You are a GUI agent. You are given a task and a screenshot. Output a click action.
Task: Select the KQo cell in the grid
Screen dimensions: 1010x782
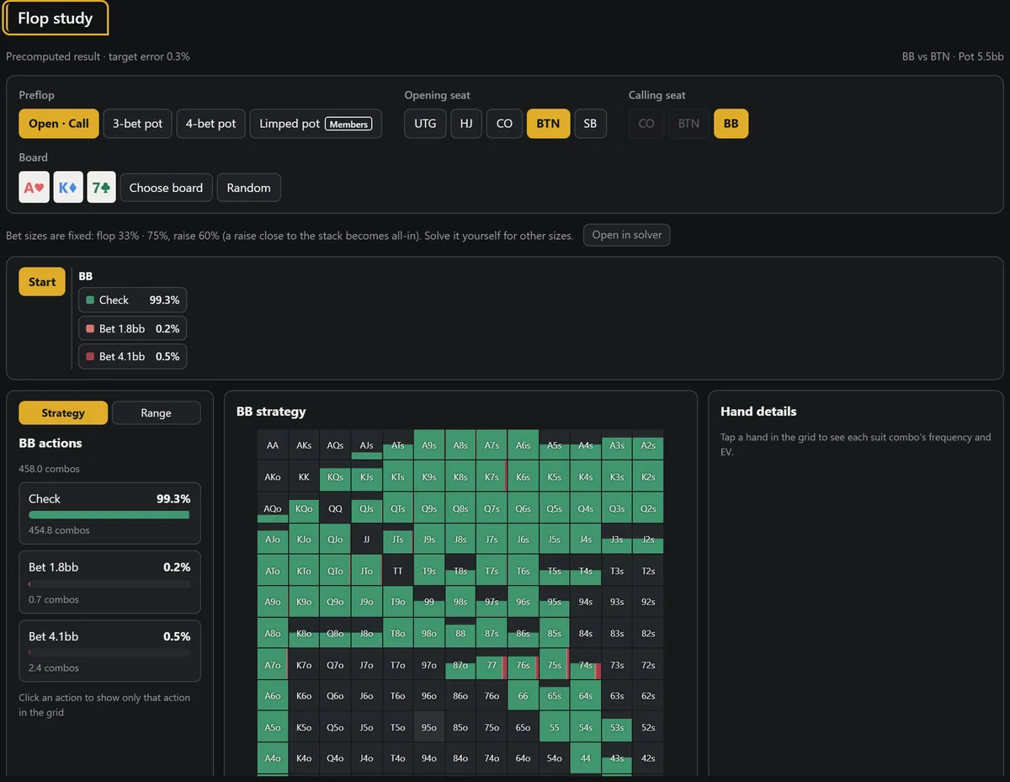(x=304, y=508)
